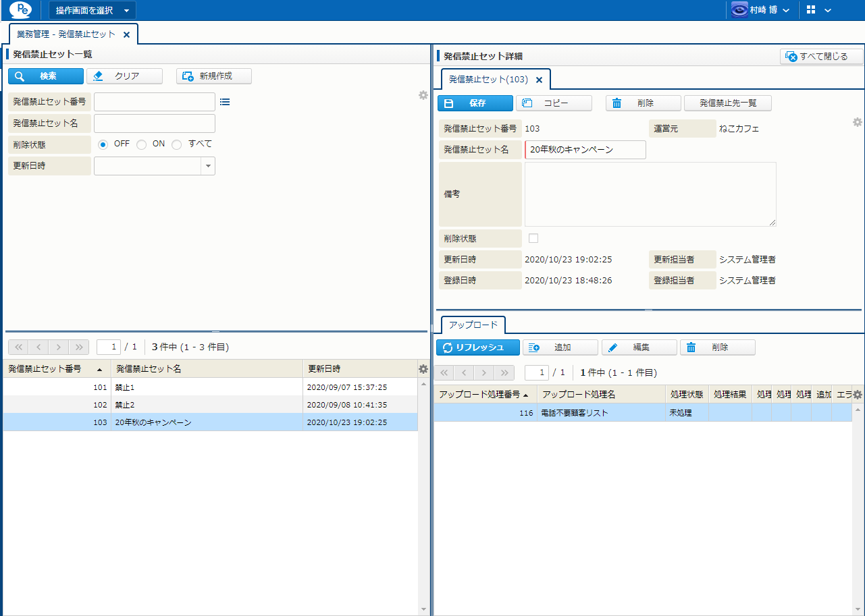The height and width of the screenshot is (616, 865).
Task: Click the 保存 button
Action: point(475,103)
